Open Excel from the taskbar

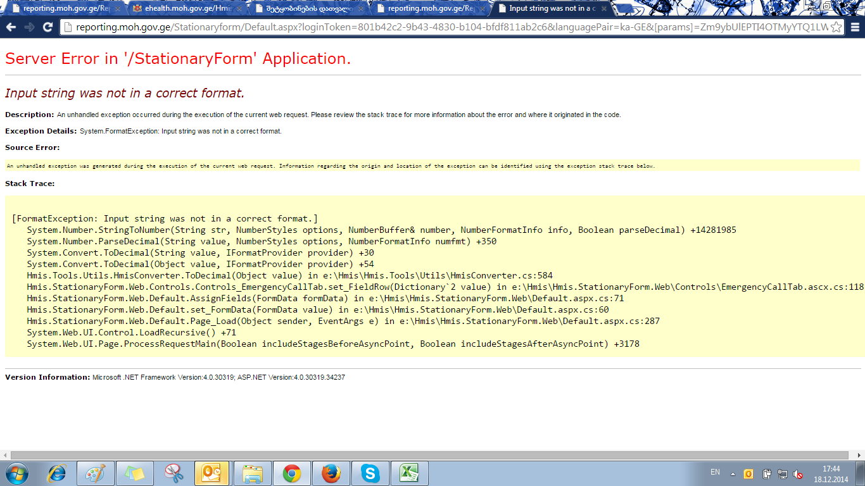click(409, 473)
